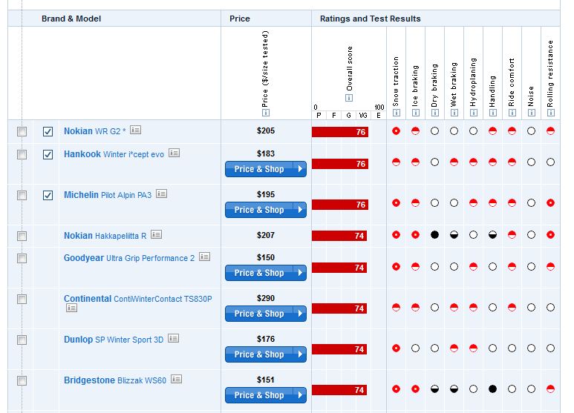The height and width of the screenshot is (413, 574).
Task: Click Nokian Hakkapeliitta R overall score bar 74
Action: [x=339, y=236]
